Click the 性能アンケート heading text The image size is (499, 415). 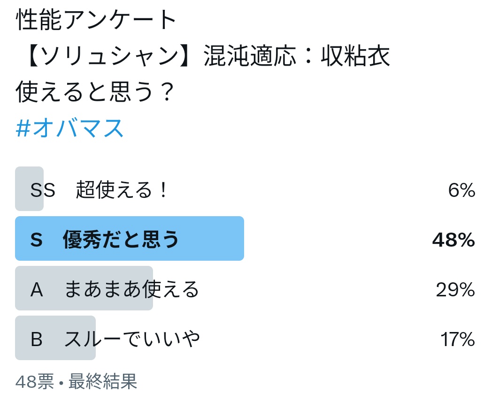(97, 21)
